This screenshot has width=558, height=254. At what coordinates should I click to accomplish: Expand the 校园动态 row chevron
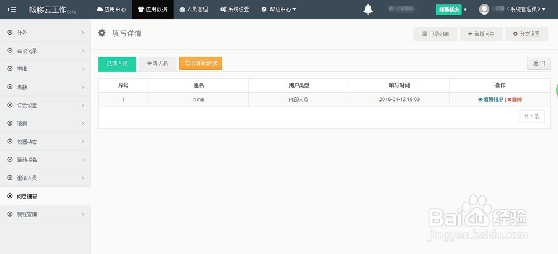(83, 141)
